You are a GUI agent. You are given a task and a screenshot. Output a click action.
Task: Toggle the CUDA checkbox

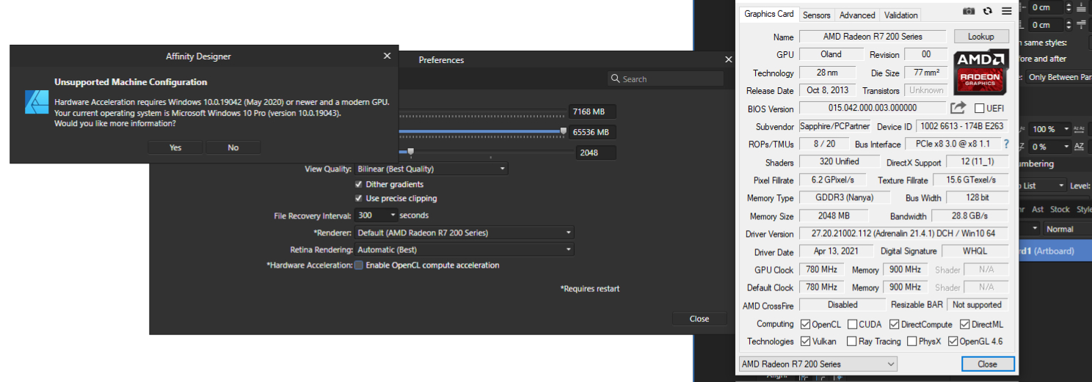[x=853, y=324]
